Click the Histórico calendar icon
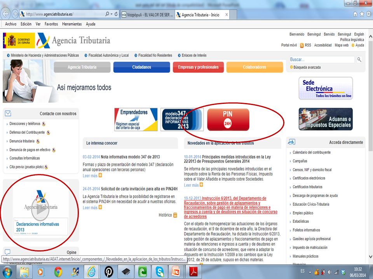This screenshot has height=279, width=373. [x=175, y=215]
